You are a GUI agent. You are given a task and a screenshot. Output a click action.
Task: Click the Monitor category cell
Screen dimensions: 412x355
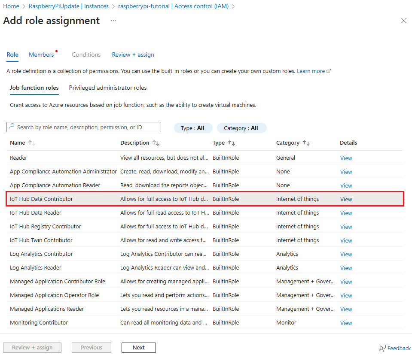pos(286,322)
